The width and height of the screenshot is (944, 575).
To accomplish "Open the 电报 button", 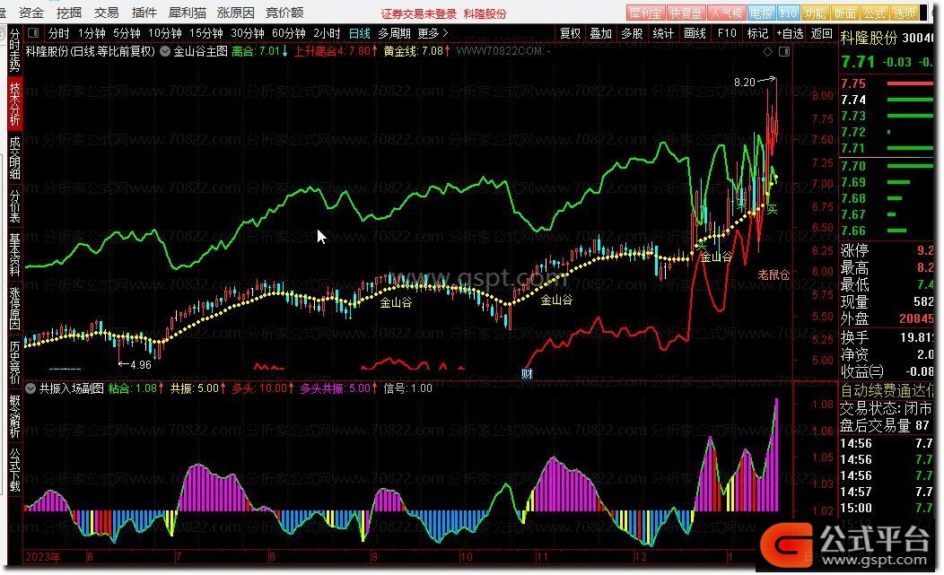I will click(x=761, y=13).
